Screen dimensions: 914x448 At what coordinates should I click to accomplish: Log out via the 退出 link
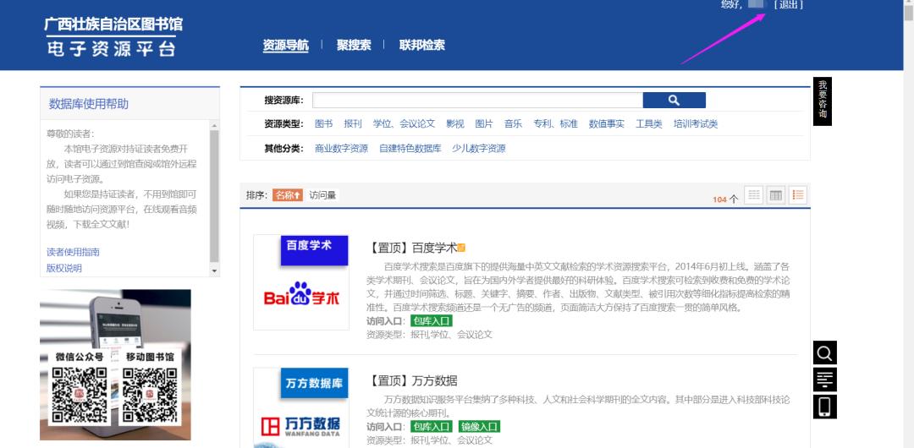click(788, 5)
